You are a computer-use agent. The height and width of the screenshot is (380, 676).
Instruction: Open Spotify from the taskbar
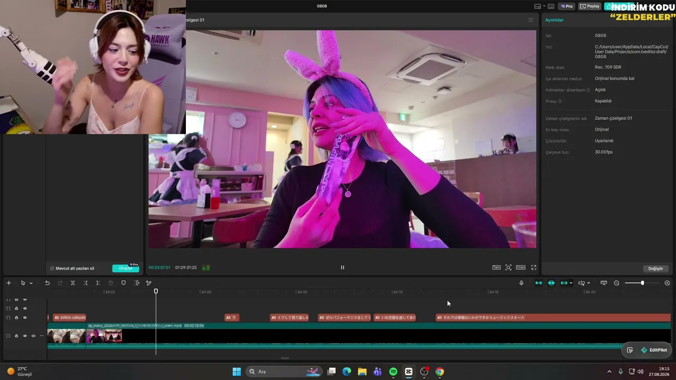click(393, 372)
